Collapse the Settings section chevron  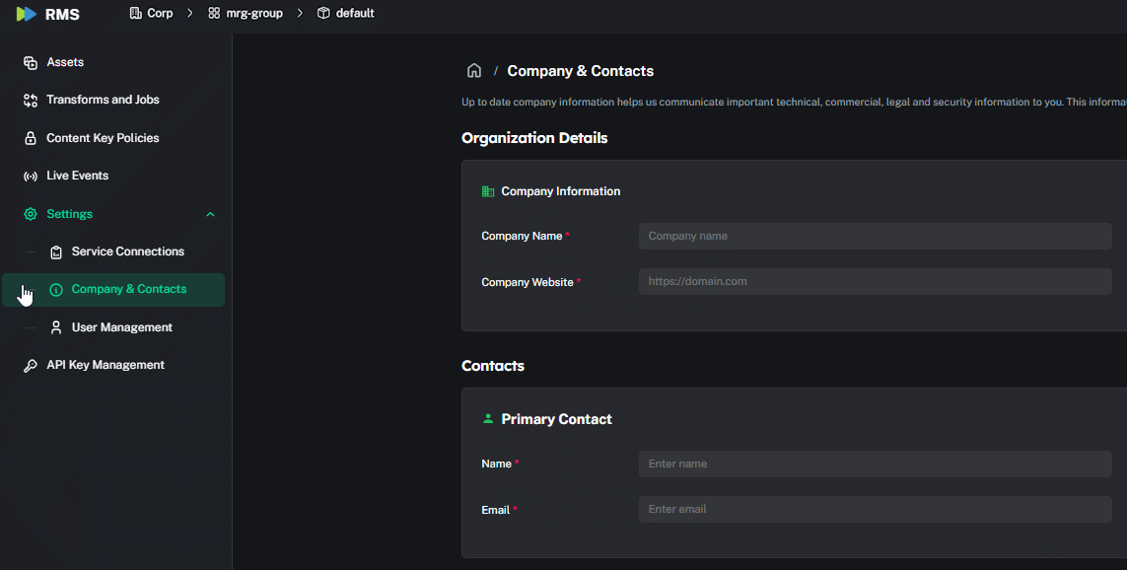[211, 214]
